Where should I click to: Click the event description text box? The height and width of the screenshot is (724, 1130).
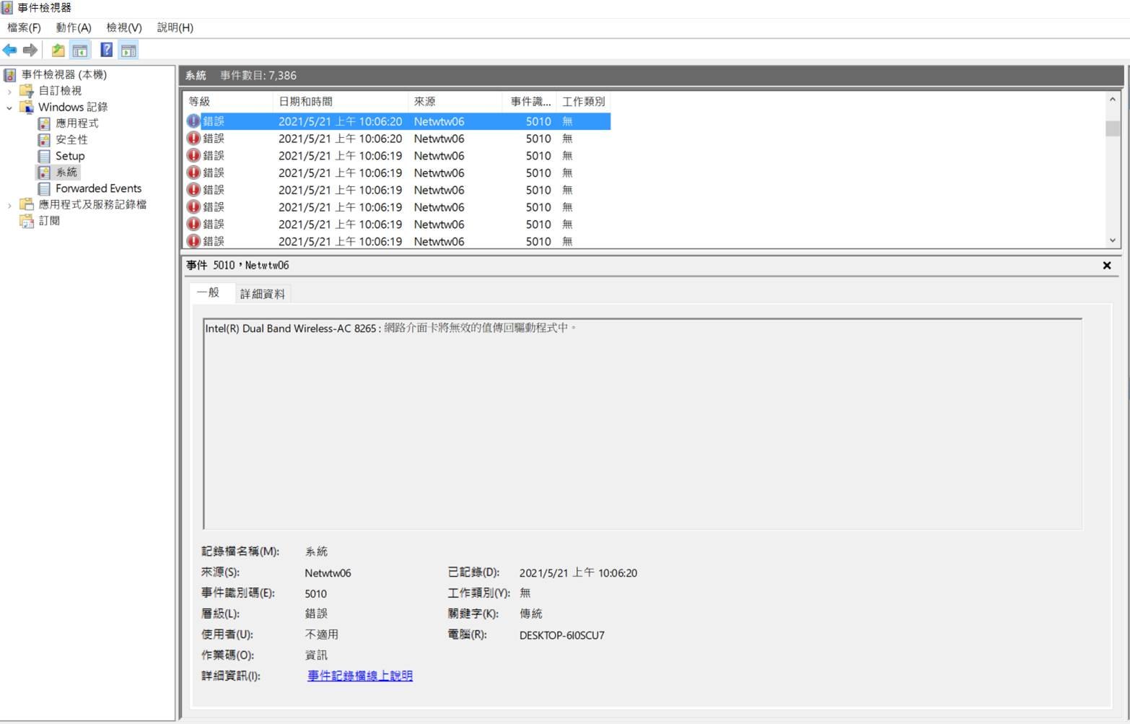coord(642,424)
